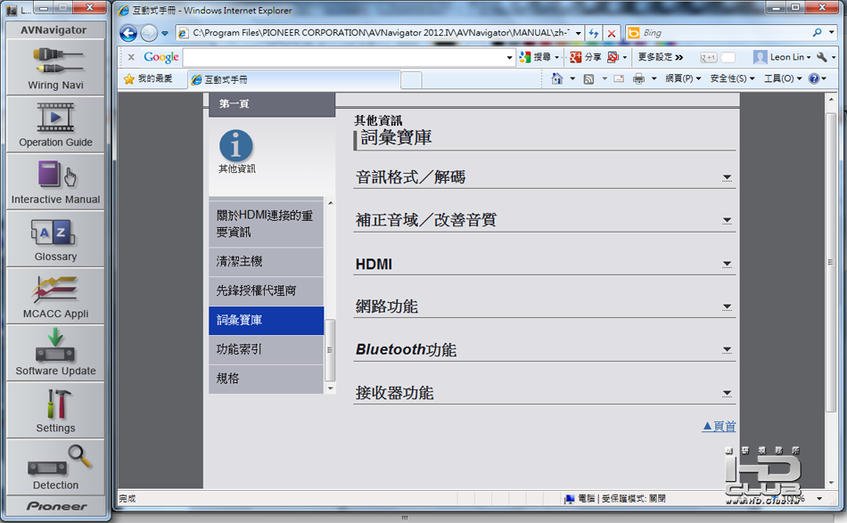This screenshot has height=523, width=847.
Task: Open Leon Lin account dropdown
Action: [x=782, y=57]
